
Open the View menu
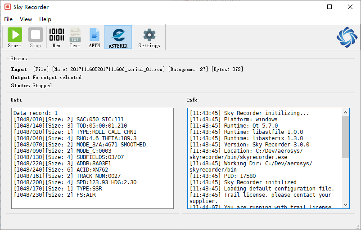(26, 19)
